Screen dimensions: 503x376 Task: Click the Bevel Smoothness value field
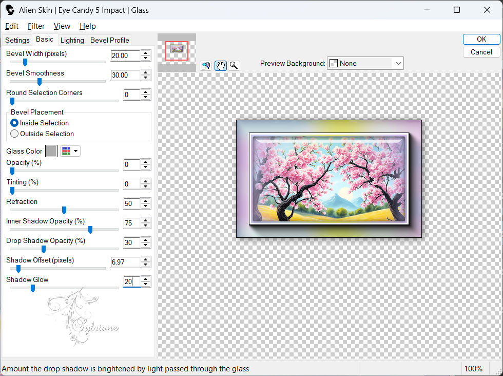pos(125,75)
